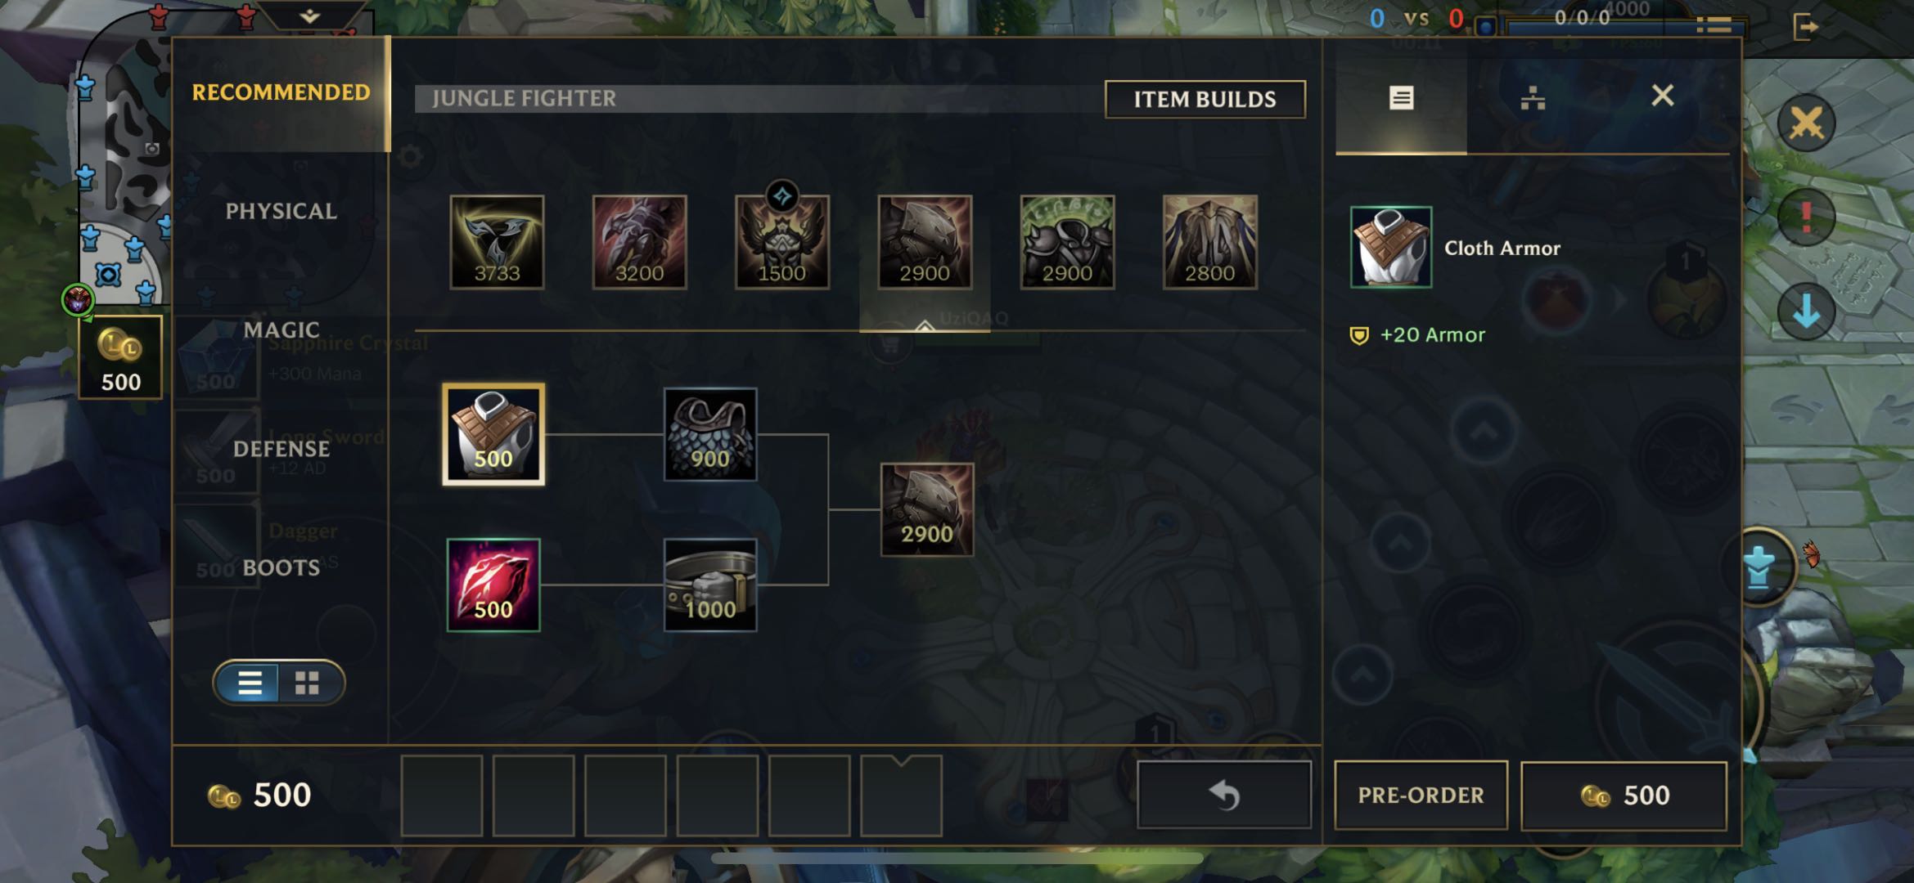This screenshot has height=883, width=1914.
Task: Select the 3200 gold claw item icon
Action: [x=639, y=242]
